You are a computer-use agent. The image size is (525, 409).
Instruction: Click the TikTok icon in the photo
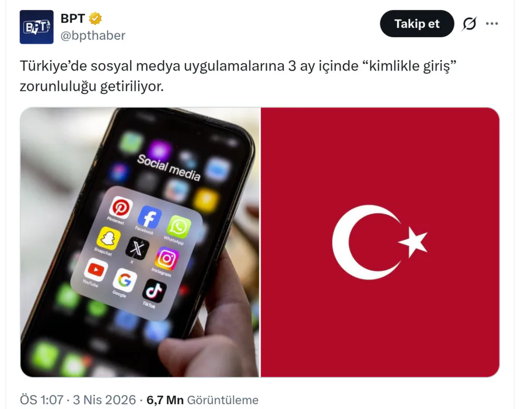pos(155,291)
